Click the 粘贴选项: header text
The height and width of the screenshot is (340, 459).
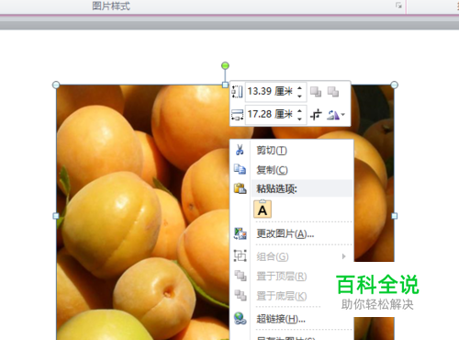click(276, 189)
